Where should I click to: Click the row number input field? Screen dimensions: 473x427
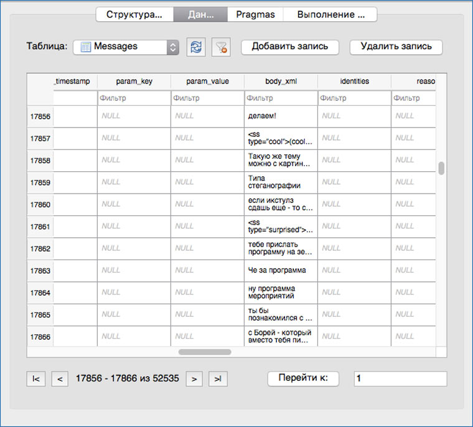tap(400, 378)
